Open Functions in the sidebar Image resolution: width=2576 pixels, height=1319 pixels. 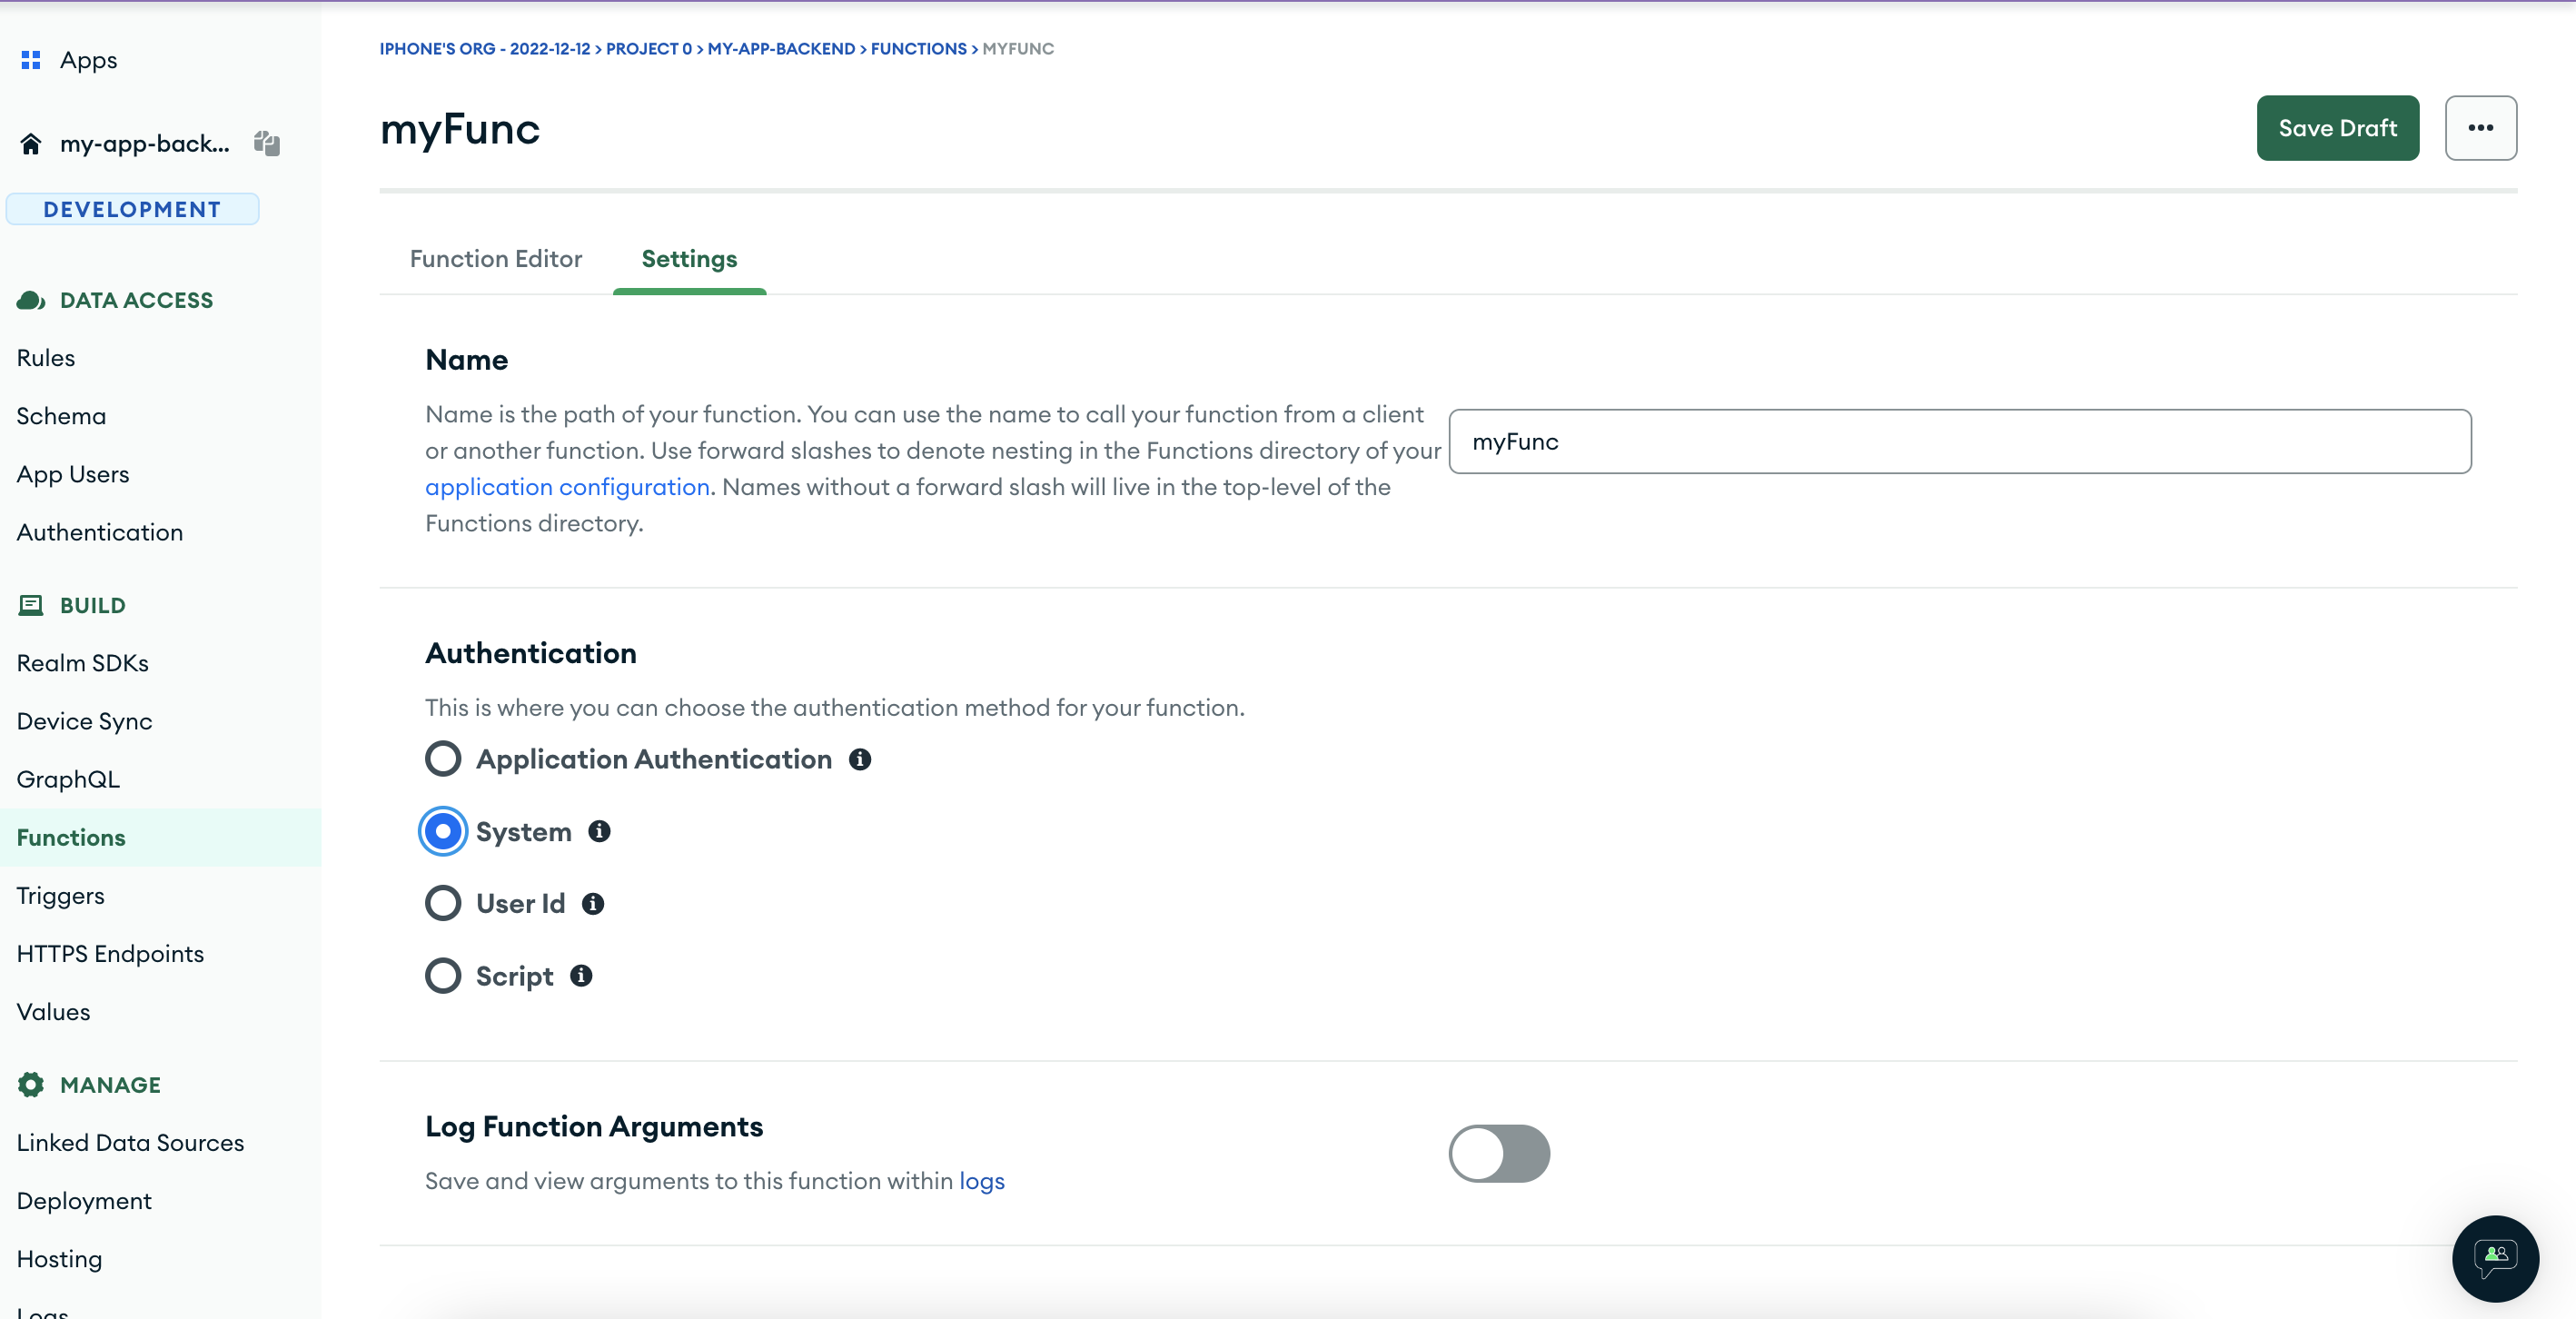point(161,838)
